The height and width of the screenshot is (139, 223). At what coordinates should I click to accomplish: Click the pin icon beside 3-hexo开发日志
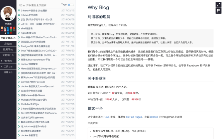(x=19, y=10)
